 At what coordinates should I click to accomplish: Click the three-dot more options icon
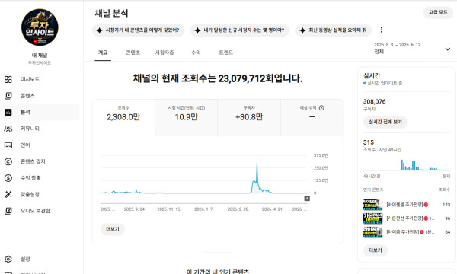point(382,30)
